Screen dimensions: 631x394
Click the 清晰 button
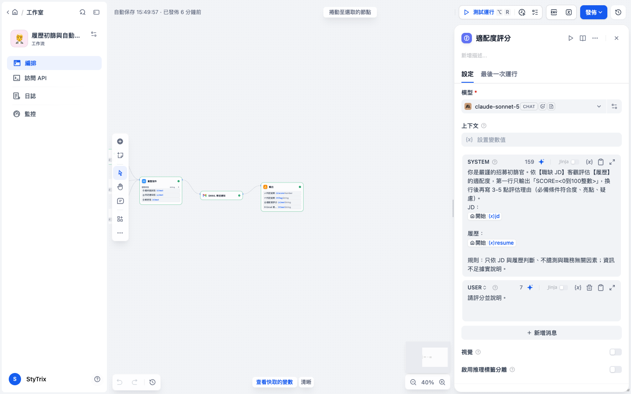[306, 382]
